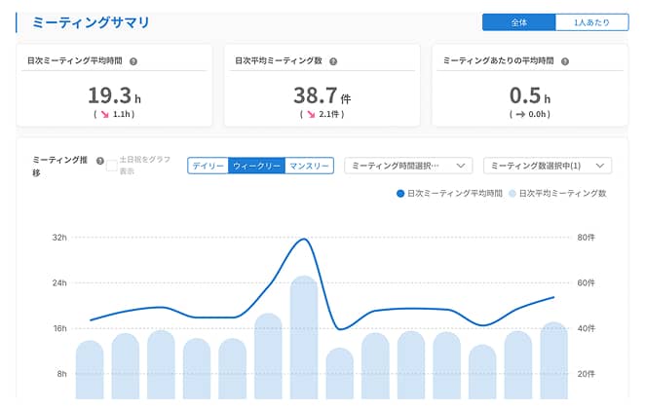Screen dimensions: 645x411
Task: Enable the 土日祝をグラフ表示 checkbox
Action: pos(111,166)
